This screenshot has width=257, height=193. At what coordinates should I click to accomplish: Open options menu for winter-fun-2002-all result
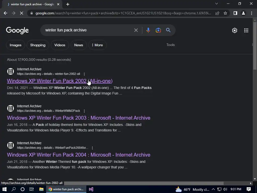pos(84,74)
